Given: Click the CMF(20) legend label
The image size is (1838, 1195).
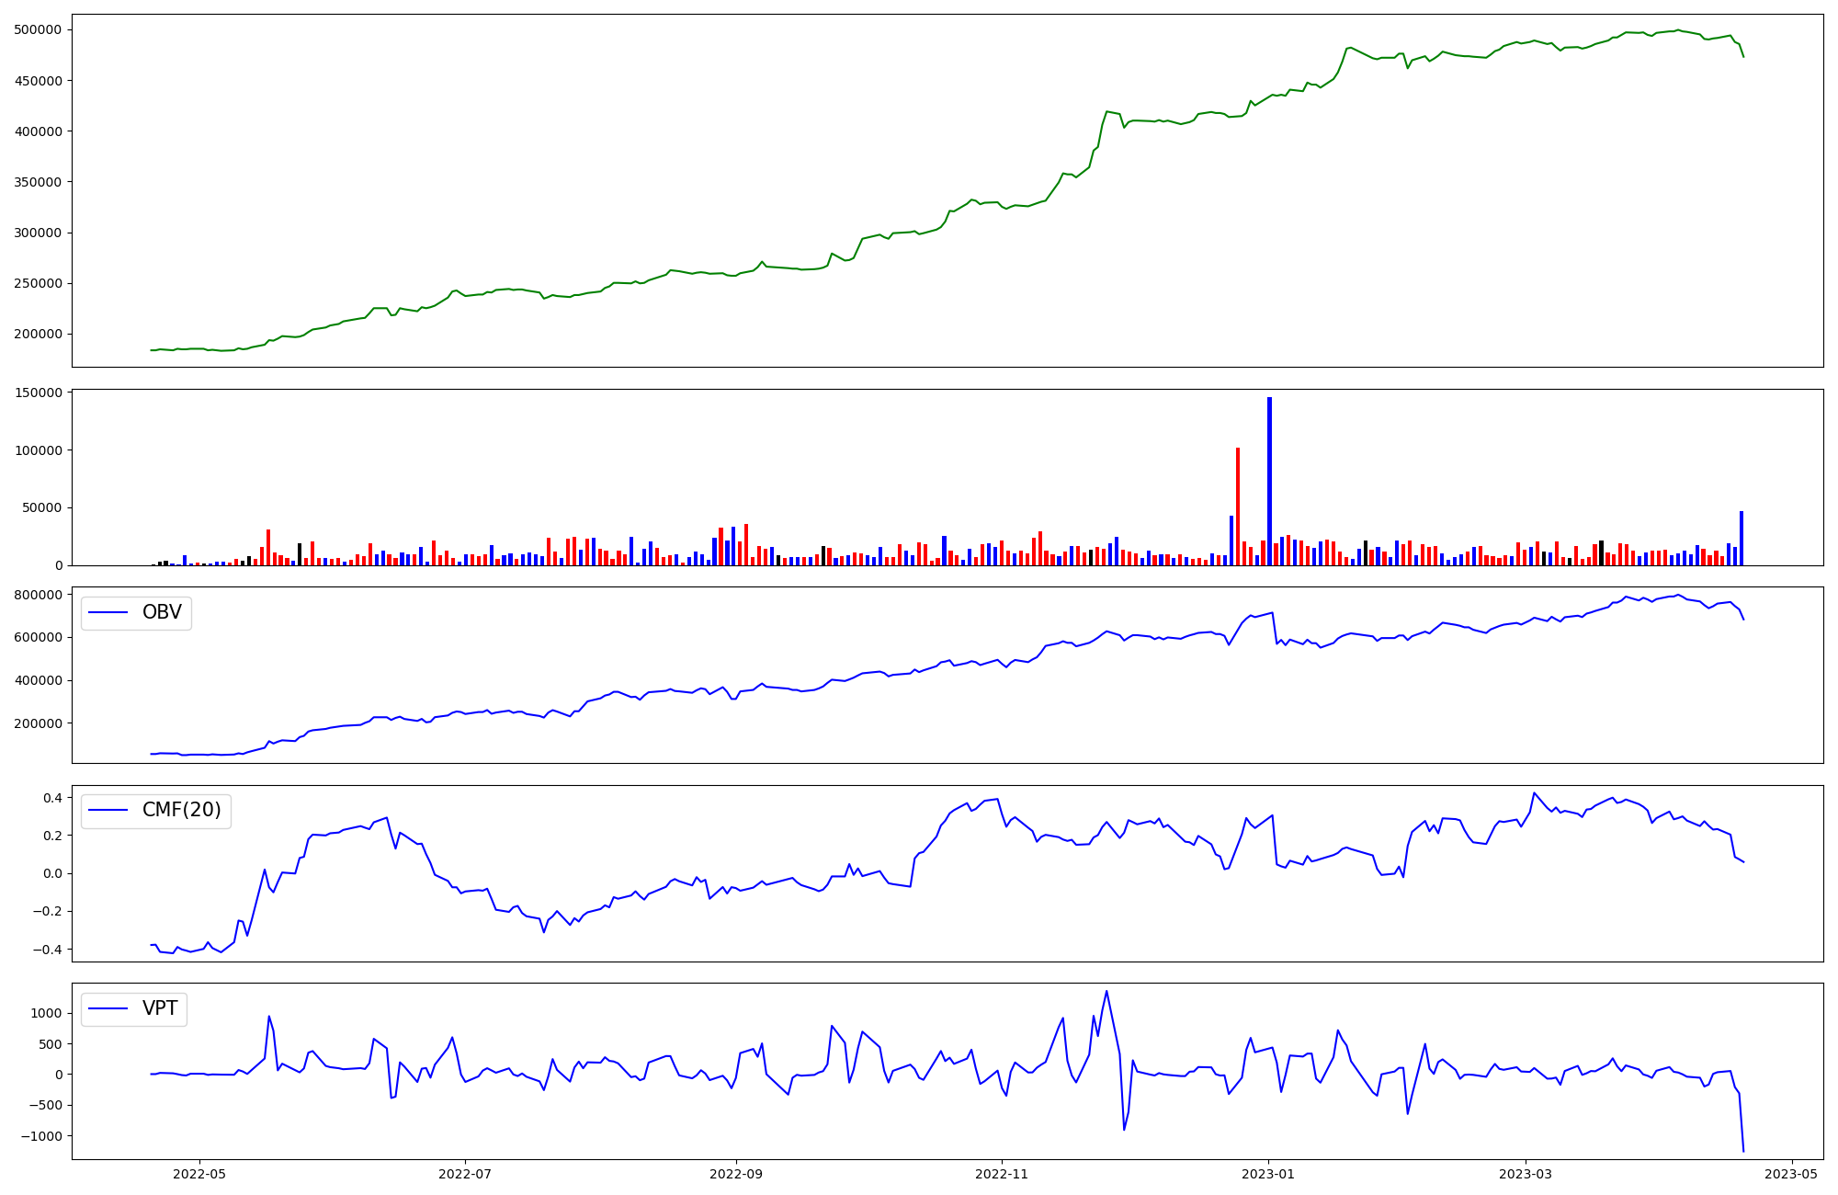Looking at the screenshot, I should 181,810.
